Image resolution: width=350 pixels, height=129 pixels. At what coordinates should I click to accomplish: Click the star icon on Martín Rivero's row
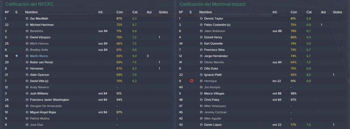(16, 56)
